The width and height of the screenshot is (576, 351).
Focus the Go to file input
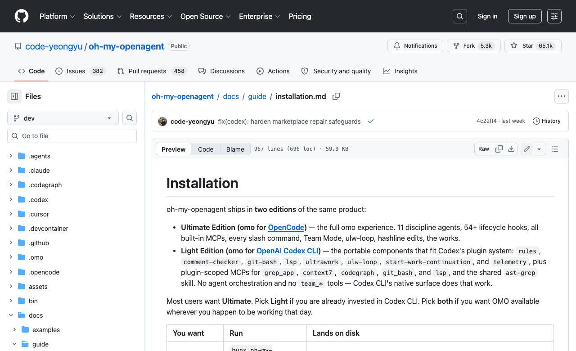pyautogui.click(x=72, y=136)
